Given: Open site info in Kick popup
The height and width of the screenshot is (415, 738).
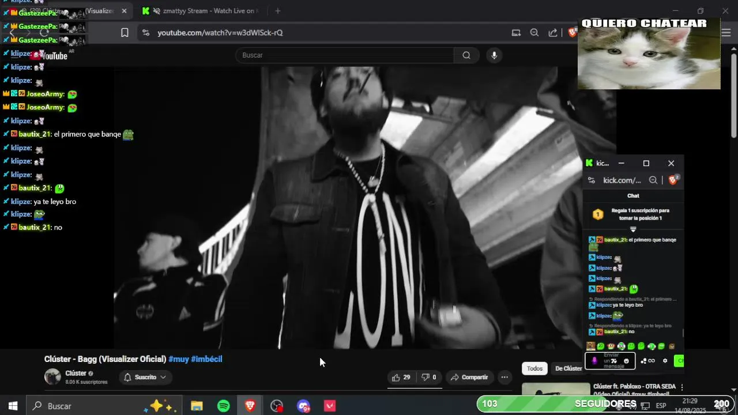Looking at the screenshot, I should tap(591, 180).
